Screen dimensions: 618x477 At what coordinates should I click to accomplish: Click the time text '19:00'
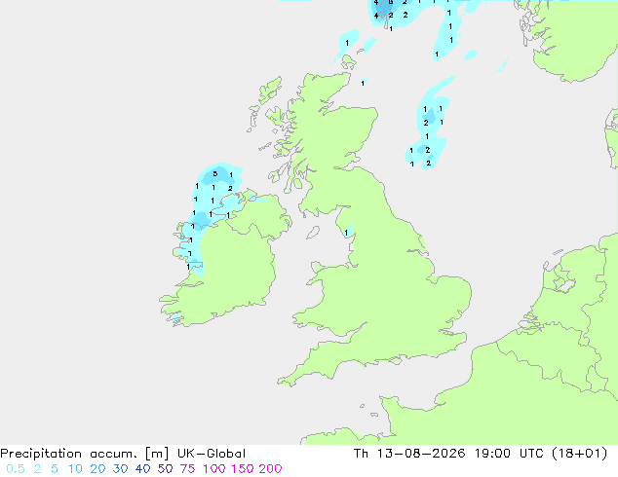tap(492, 454)
